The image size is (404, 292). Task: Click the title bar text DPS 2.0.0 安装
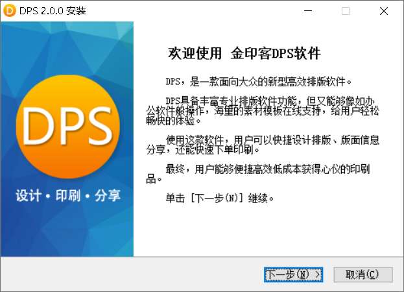[x=53, y=11]
